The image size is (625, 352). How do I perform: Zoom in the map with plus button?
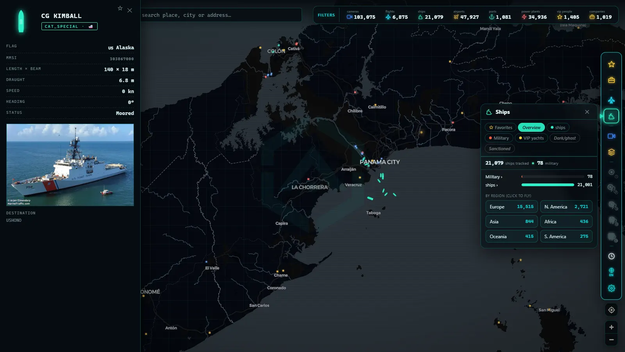(611, 327)
